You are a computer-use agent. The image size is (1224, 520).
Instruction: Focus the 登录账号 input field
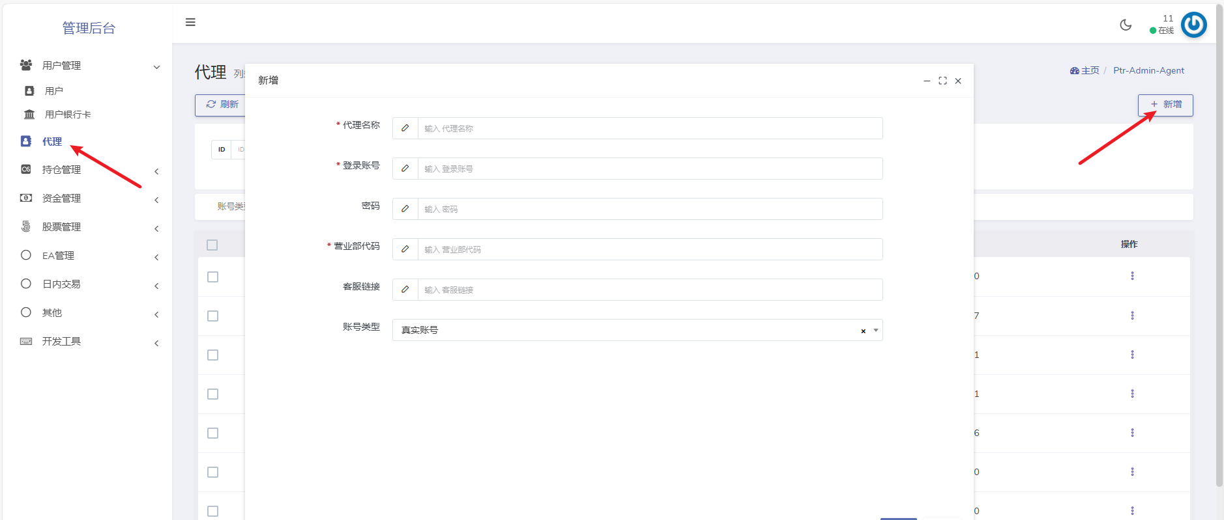point(649,169)
